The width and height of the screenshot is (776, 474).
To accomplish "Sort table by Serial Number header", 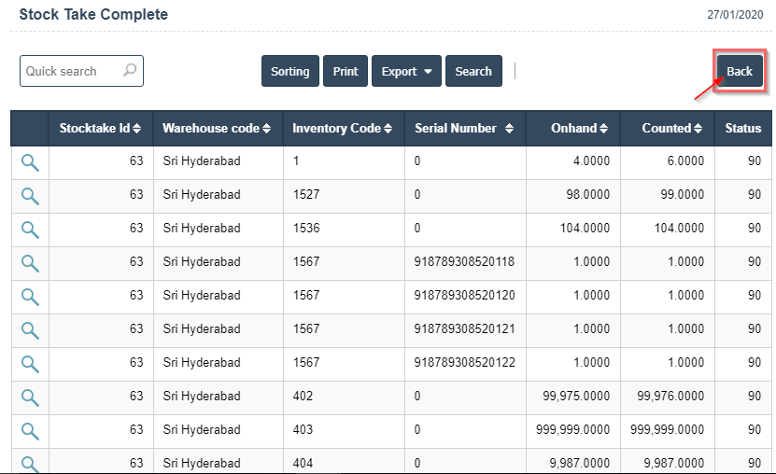I will [x=464, y=129].
